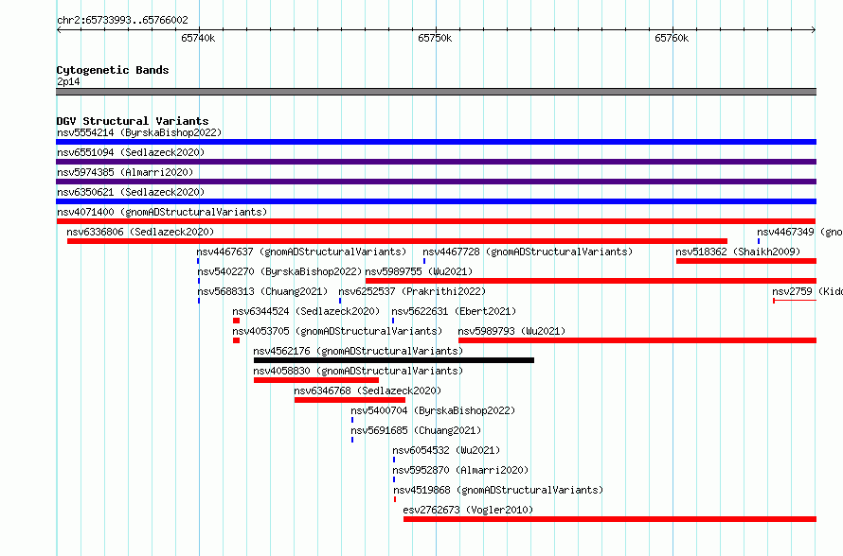Click the 65760k ruler label
843x556 pixels.
point(672,38)
